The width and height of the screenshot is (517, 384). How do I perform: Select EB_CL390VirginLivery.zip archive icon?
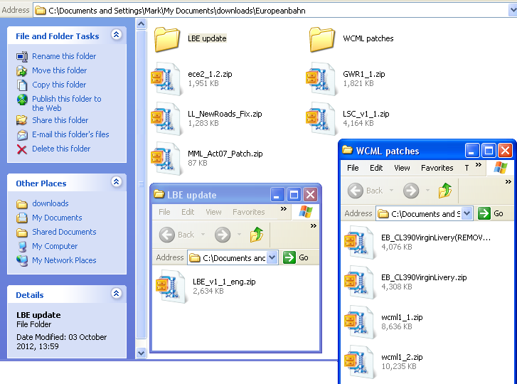(x=359, y=282)
